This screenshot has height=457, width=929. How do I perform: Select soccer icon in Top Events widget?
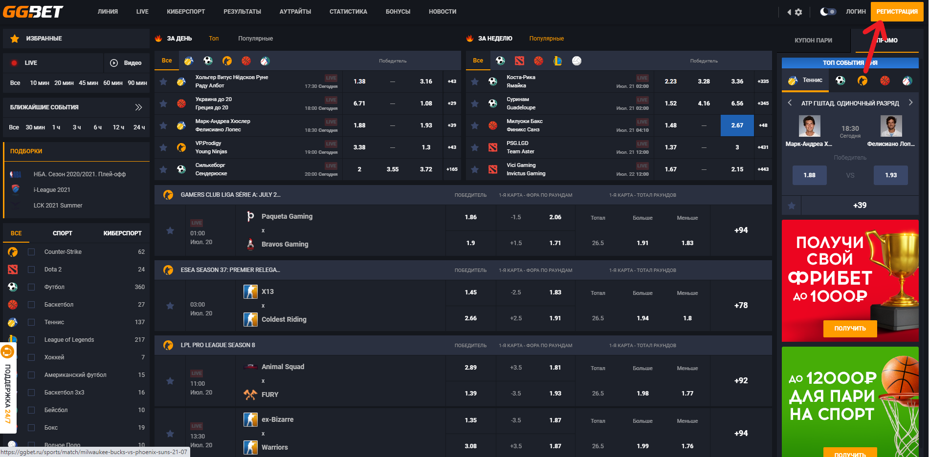(x=841, y=81)
